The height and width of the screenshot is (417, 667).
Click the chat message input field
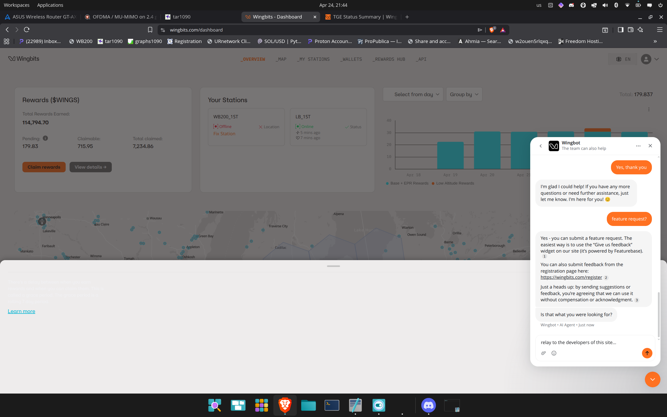coord(590,342)
